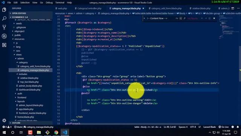Open category_add_form.blade.php in explorer

coord(35,66)
